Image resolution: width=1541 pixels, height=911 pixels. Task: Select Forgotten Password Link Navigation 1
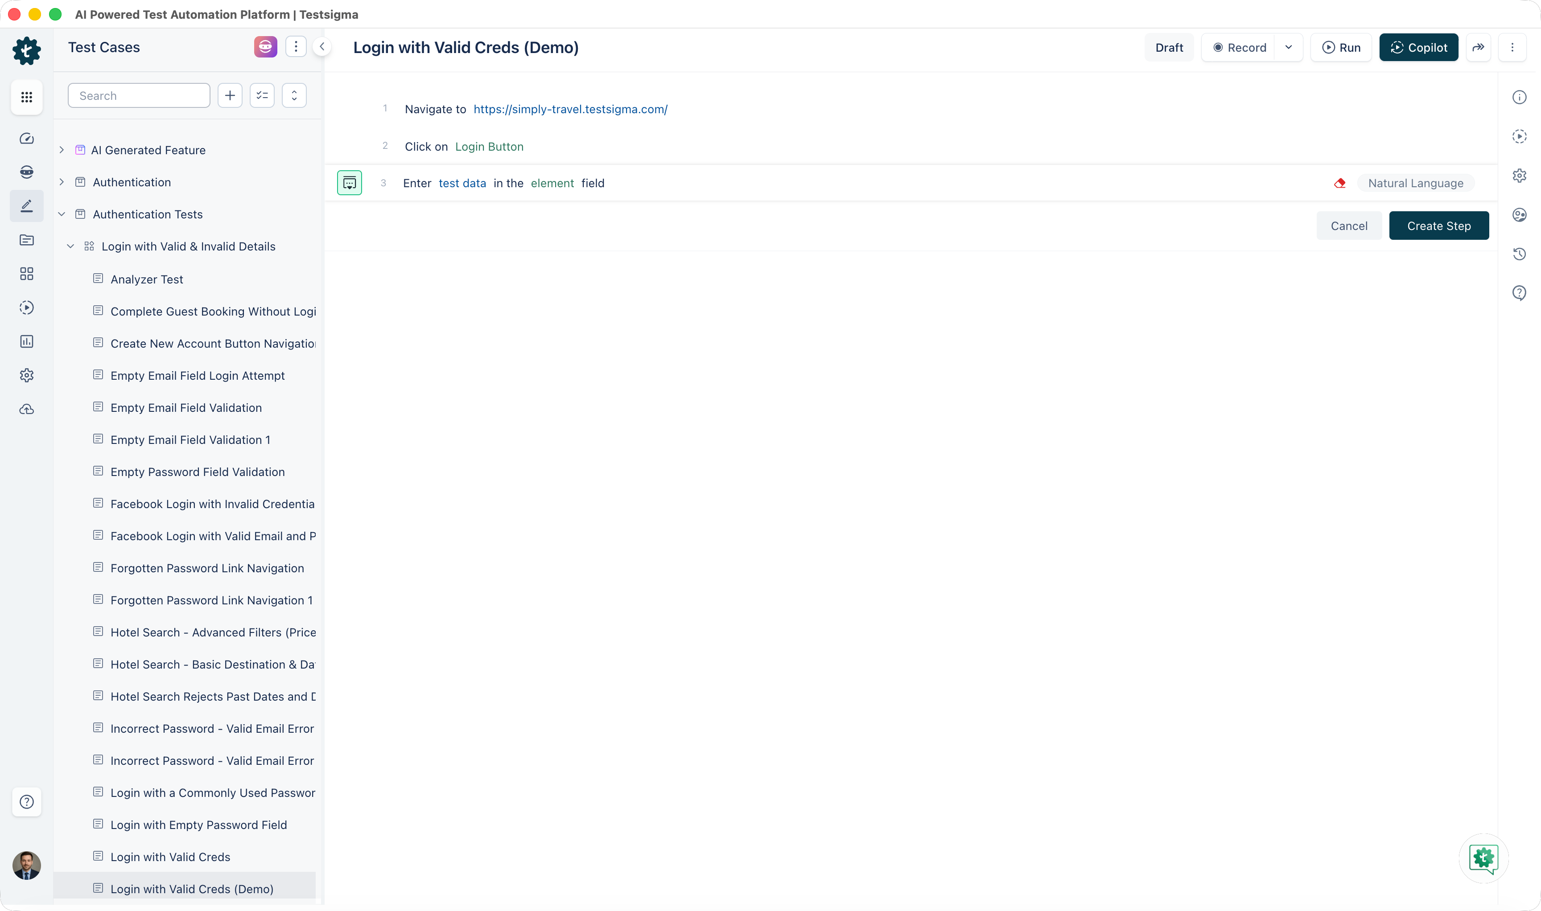(x=211, y=600)
